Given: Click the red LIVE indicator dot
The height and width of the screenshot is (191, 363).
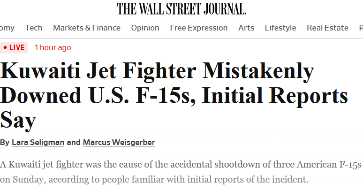Looking at the screenshot, I should click(x=5, y=47).
